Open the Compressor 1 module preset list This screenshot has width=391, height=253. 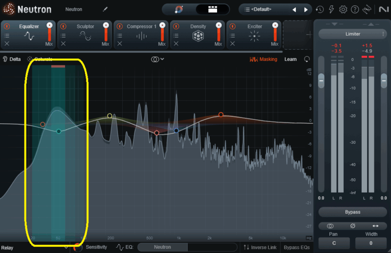pos(120,36)
